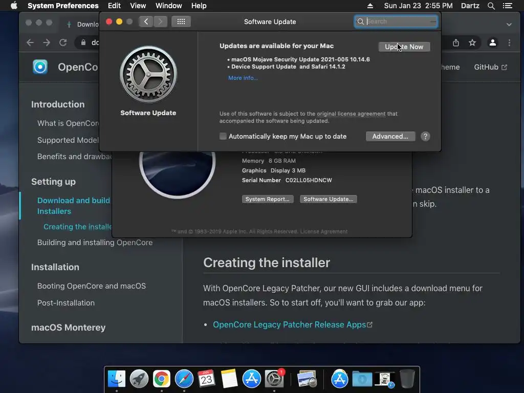This screenshot has width=524, height=393.
Task: Open the More info... link
Action: pyautogui.click(x=243, y=78)
